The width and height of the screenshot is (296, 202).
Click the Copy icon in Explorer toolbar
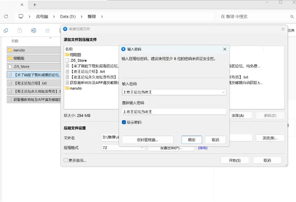6,30
